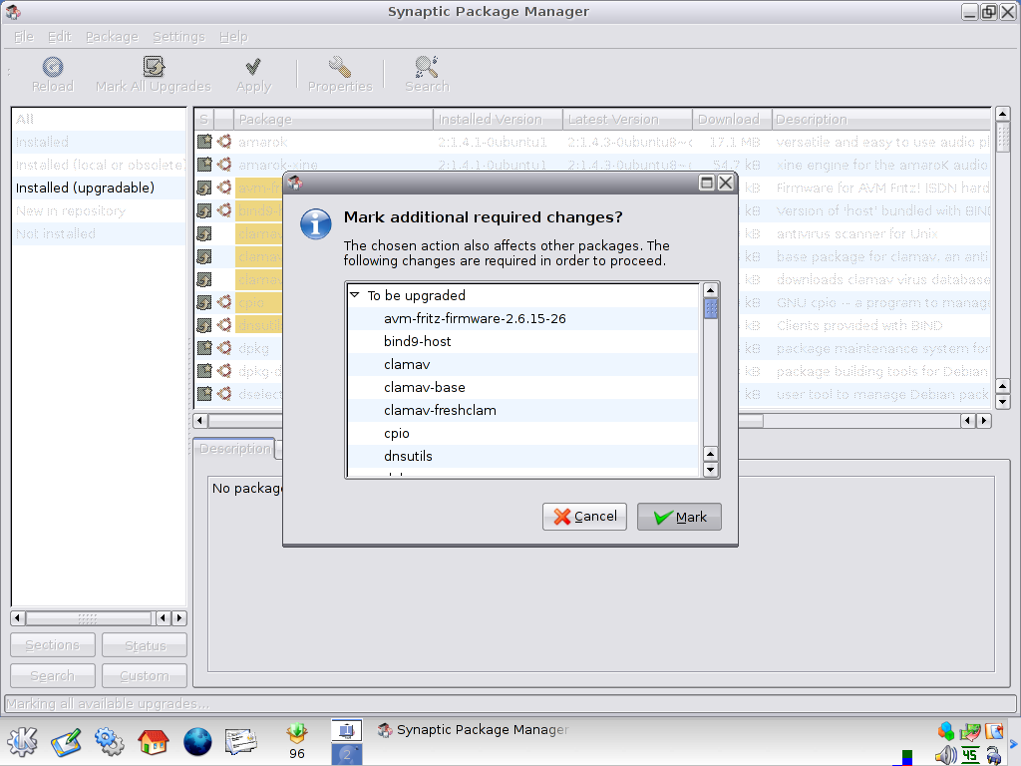Click the Reload toolbar icon
1021x766 pixels.
[x=53, y=67]
